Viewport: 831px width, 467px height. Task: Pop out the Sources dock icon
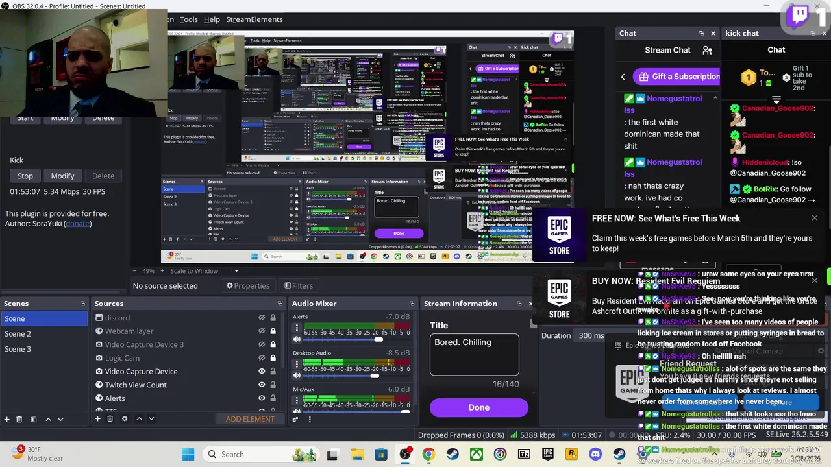pos(280,304)
